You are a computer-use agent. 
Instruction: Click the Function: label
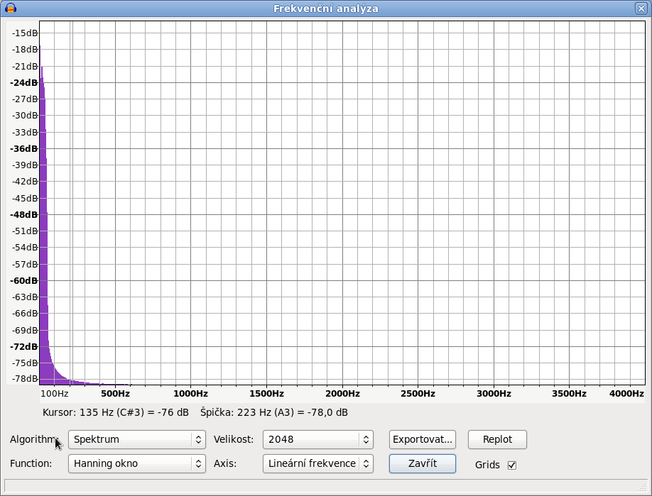[31, 463]
